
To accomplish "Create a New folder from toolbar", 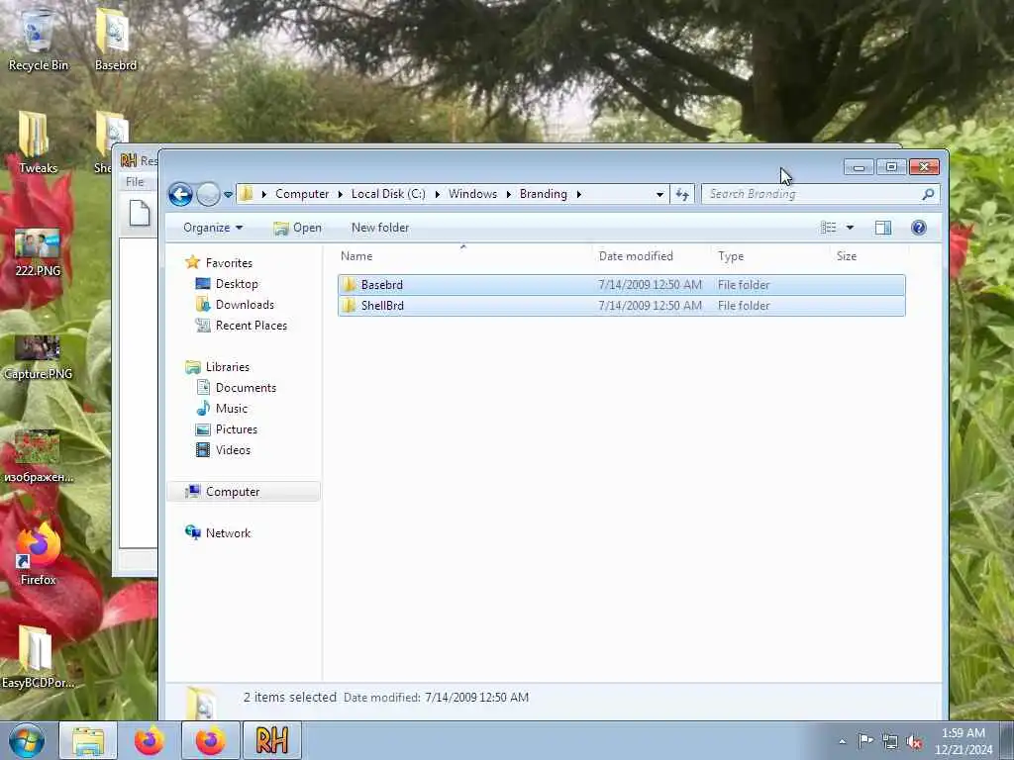I will tap(380, 228).
